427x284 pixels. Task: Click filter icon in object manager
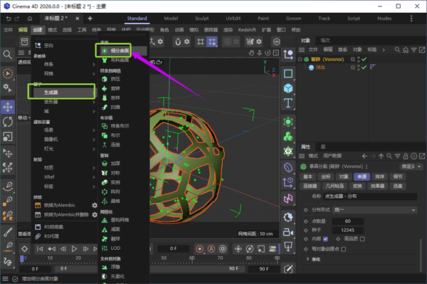point(413,50)
